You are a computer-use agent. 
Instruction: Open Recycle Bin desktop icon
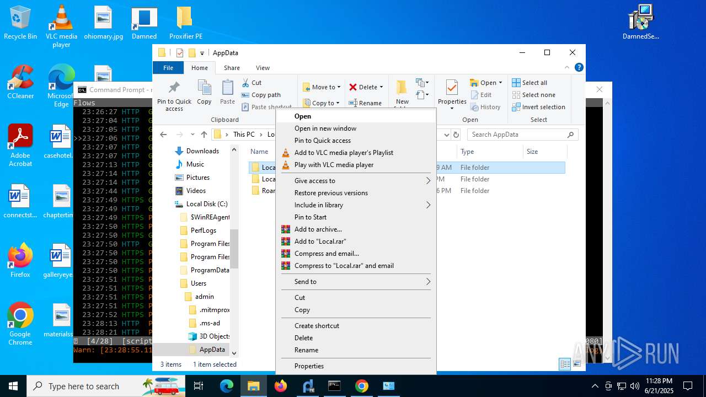tap(20, 23)
